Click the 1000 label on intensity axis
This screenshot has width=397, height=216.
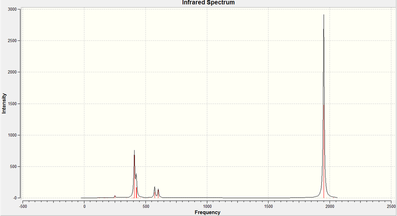click(x=12, y=135)
